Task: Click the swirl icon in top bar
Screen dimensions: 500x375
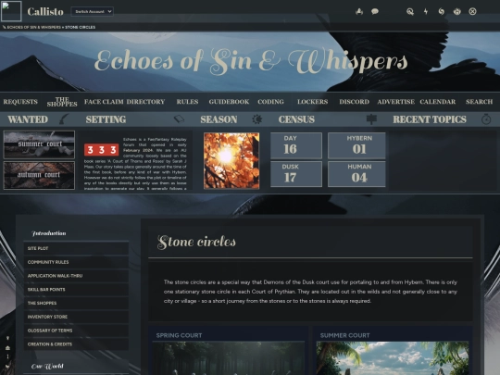Action: tap(442, 11)
